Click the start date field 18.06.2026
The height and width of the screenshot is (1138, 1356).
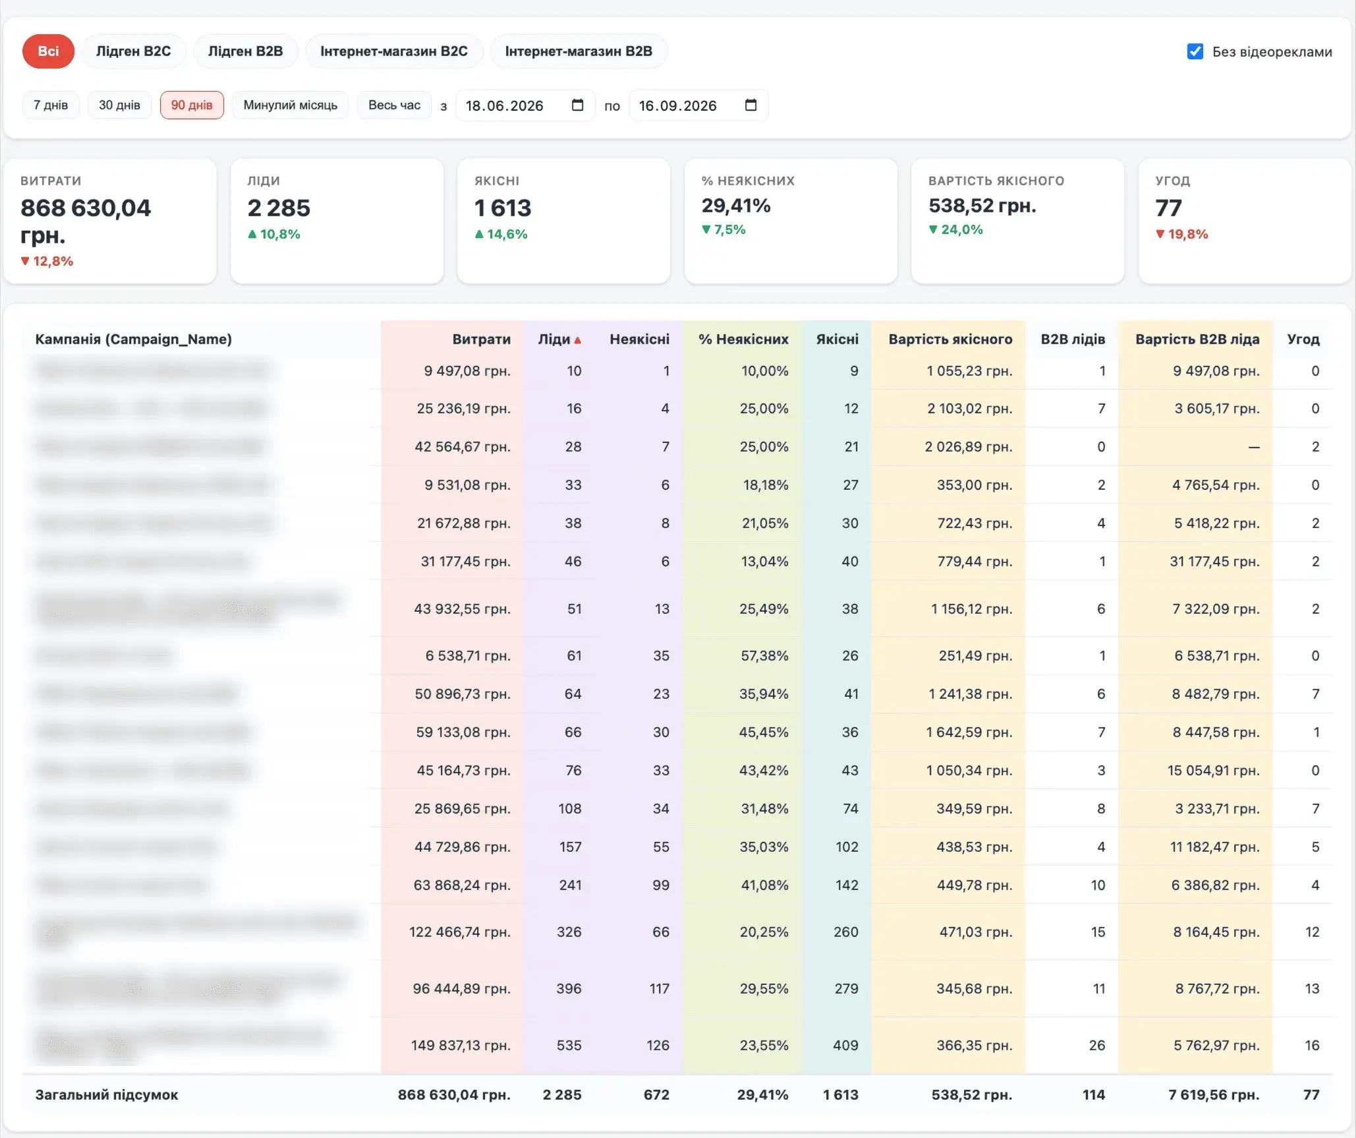point(525,105)
